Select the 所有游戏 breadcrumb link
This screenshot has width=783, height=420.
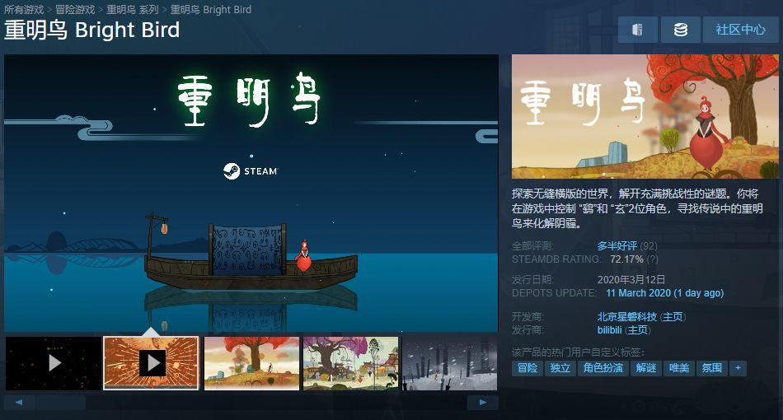click(x=24, y=10)
